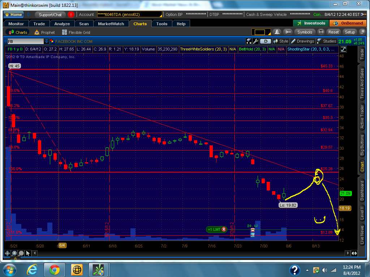Viewport: 370px width, 277px height.
Task: Open Investools
Action: click(x=311, y=23)
